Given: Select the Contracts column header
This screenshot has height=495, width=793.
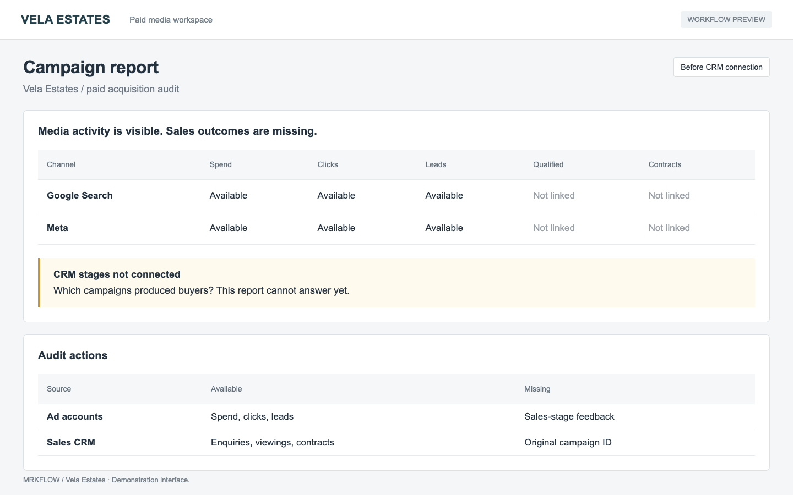Looking at the screenshot, I should click(665, 164).
